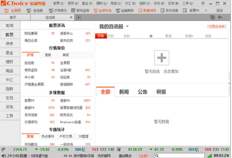
Task: Switch to the 首页 tab
Action: point(13,17)
